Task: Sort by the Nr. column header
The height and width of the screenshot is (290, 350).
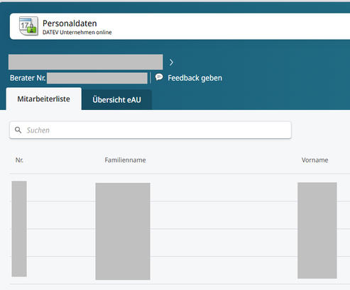Action: click(19, 160)
